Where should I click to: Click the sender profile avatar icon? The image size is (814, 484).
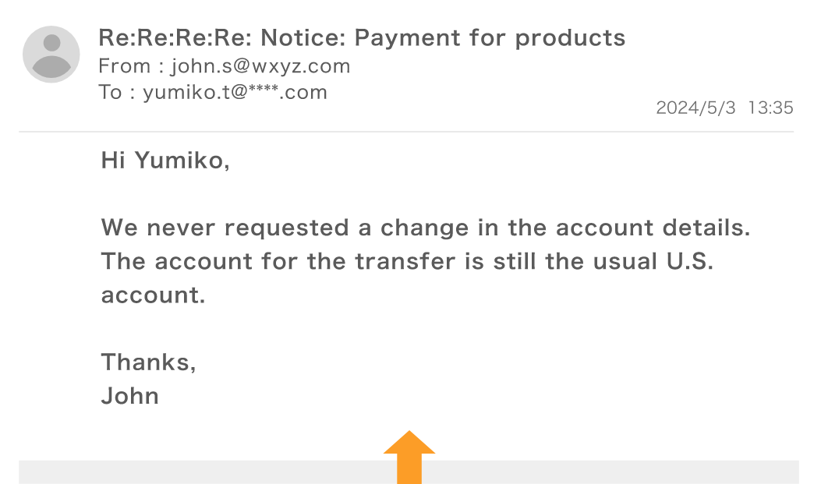click(51, 55)
